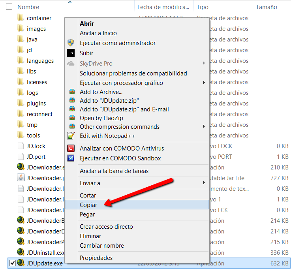291x269 pixels.
Task: Click the java folder icon
Action: (21, 39)
